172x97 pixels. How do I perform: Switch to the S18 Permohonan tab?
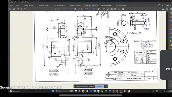[x=60, y=5]
